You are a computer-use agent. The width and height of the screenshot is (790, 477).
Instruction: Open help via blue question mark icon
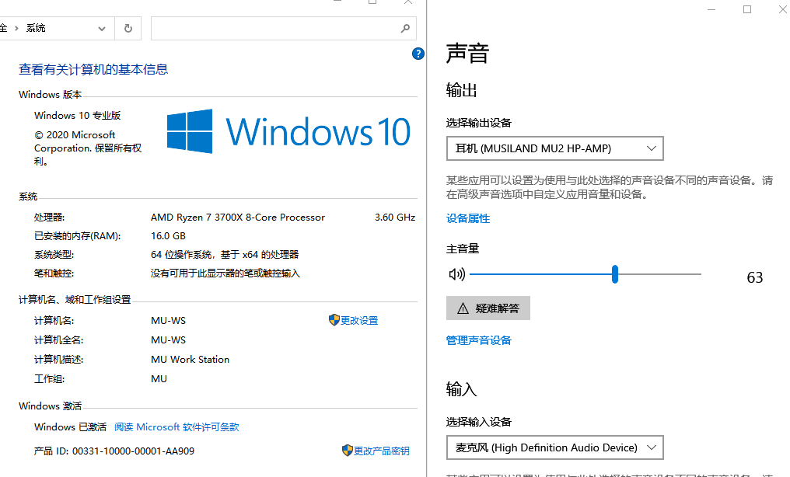point(418,54)
